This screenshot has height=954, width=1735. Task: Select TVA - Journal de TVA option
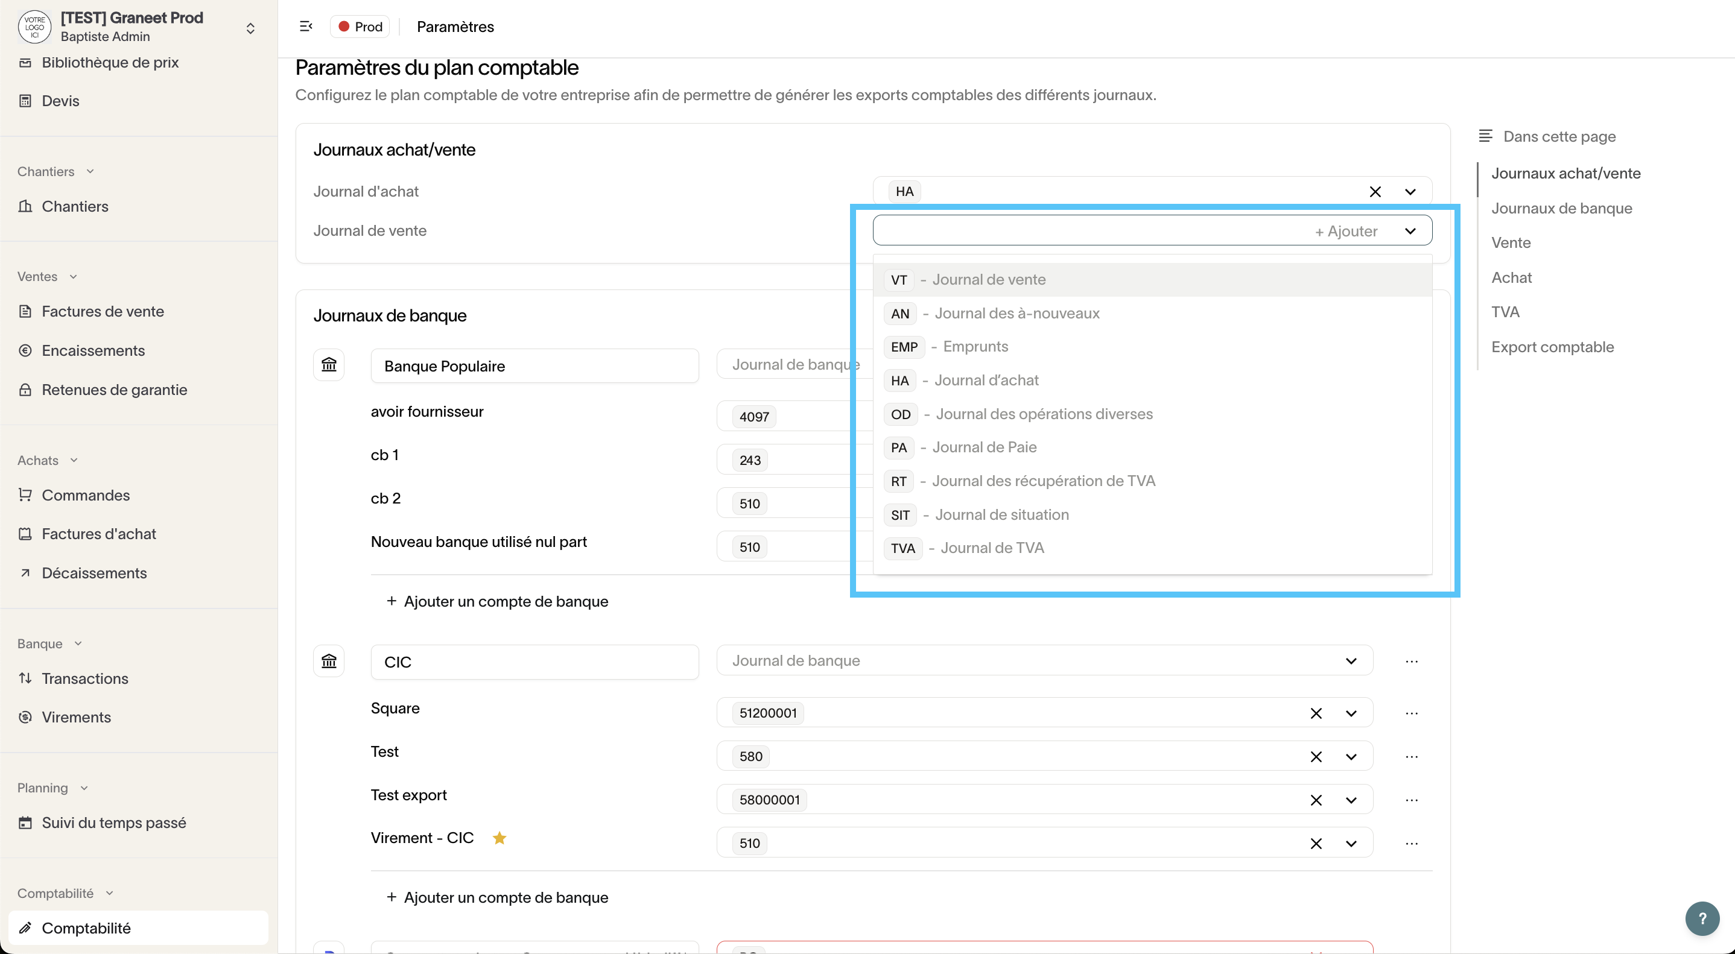click(x=991, y=548)
